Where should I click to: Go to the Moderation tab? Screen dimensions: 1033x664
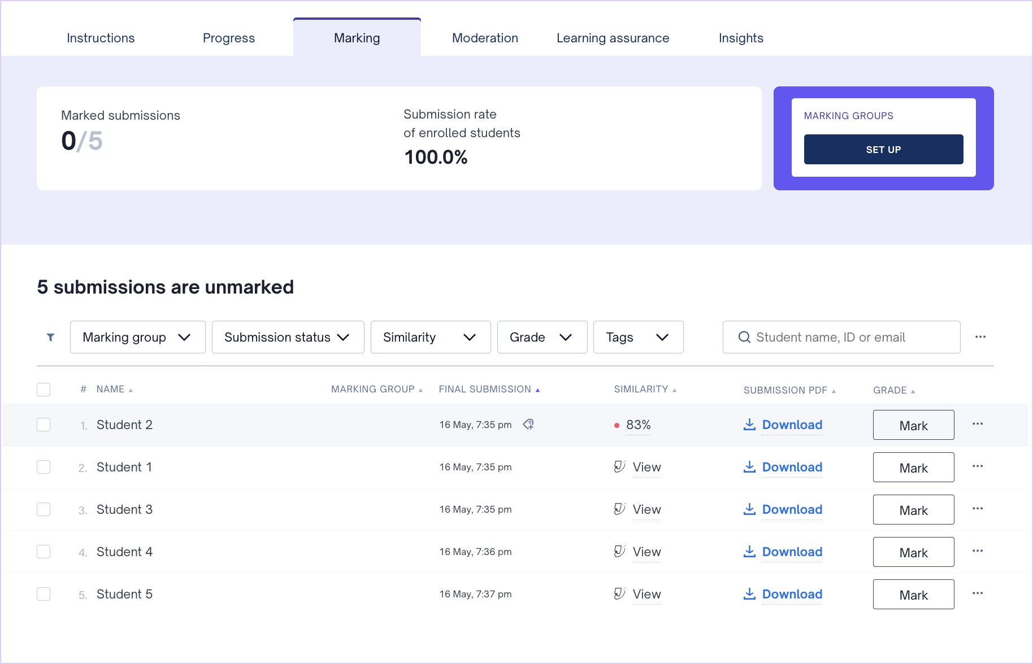pos(485,38)
